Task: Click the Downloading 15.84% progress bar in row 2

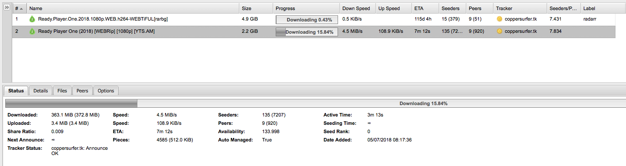Action: tap(307, 32)
